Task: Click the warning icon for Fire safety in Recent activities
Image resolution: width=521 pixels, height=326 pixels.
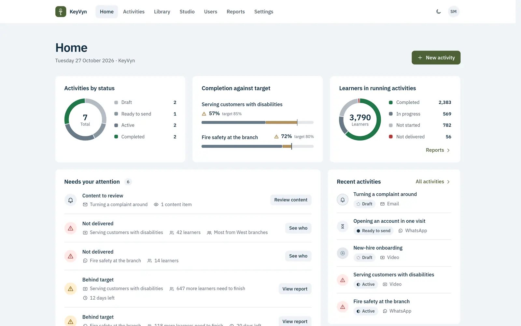Action: pyautogui.click(x=343, y=307)
